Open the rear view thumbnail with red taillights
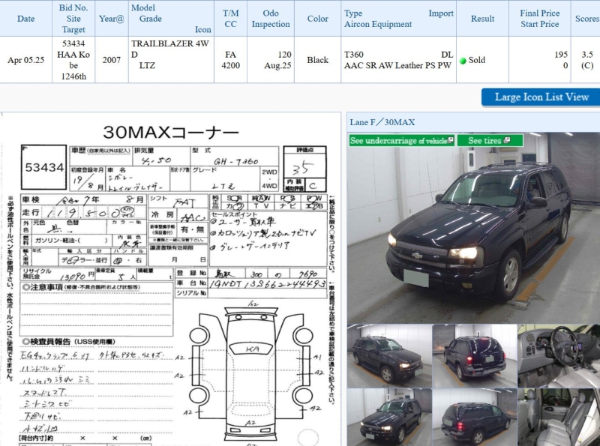Viewport: 600px width, 446px height. click(x=474, y=356)
